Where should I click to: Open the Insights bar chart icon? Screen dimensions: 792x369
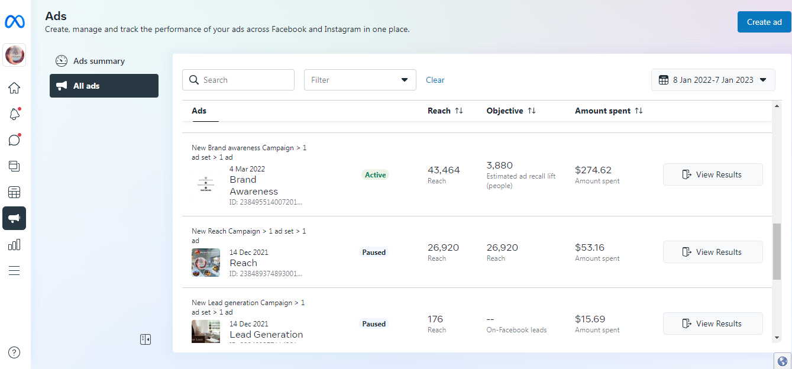[14, 244]
